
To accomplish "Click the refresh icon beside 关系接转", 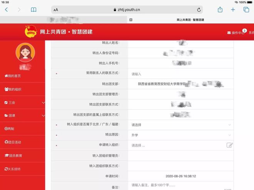I will pos(6,169).
